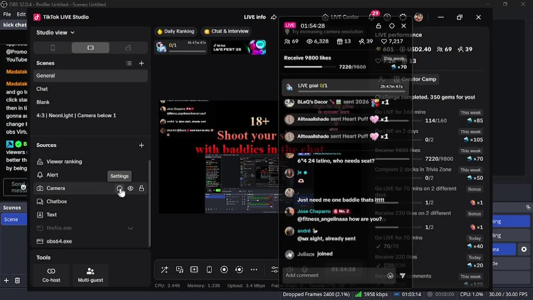This screenshot has width=533, height=300.
Task: Click preview canvas thumbnail
Action: click(219, 156)
